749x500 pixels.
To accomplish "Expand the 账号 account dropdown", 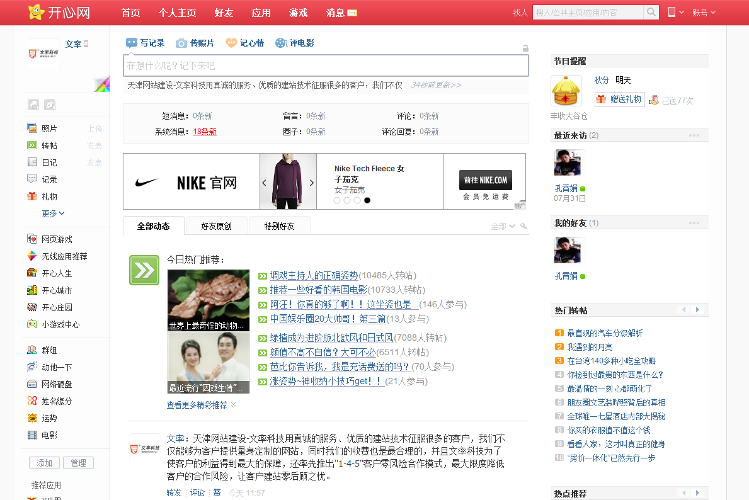I will click(704, 13).
